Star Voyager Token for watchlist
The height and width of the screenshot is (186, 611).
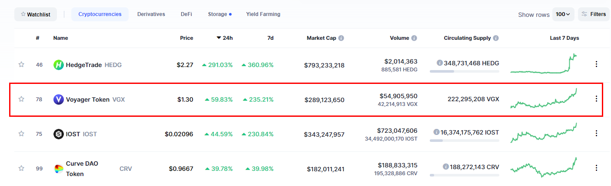21,99
